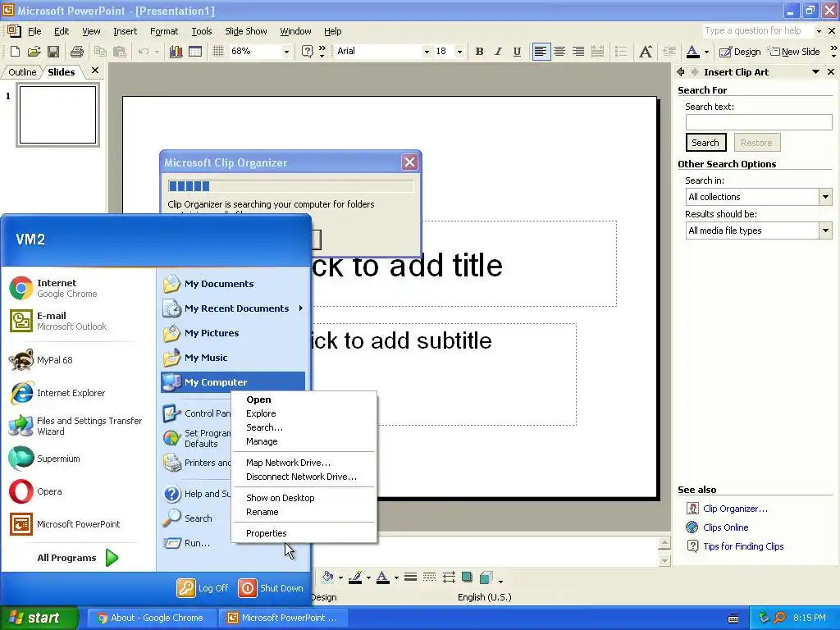This screenshot has height=630, width=840.
Task: Click the Search text input field
Action: coord(759,122)
